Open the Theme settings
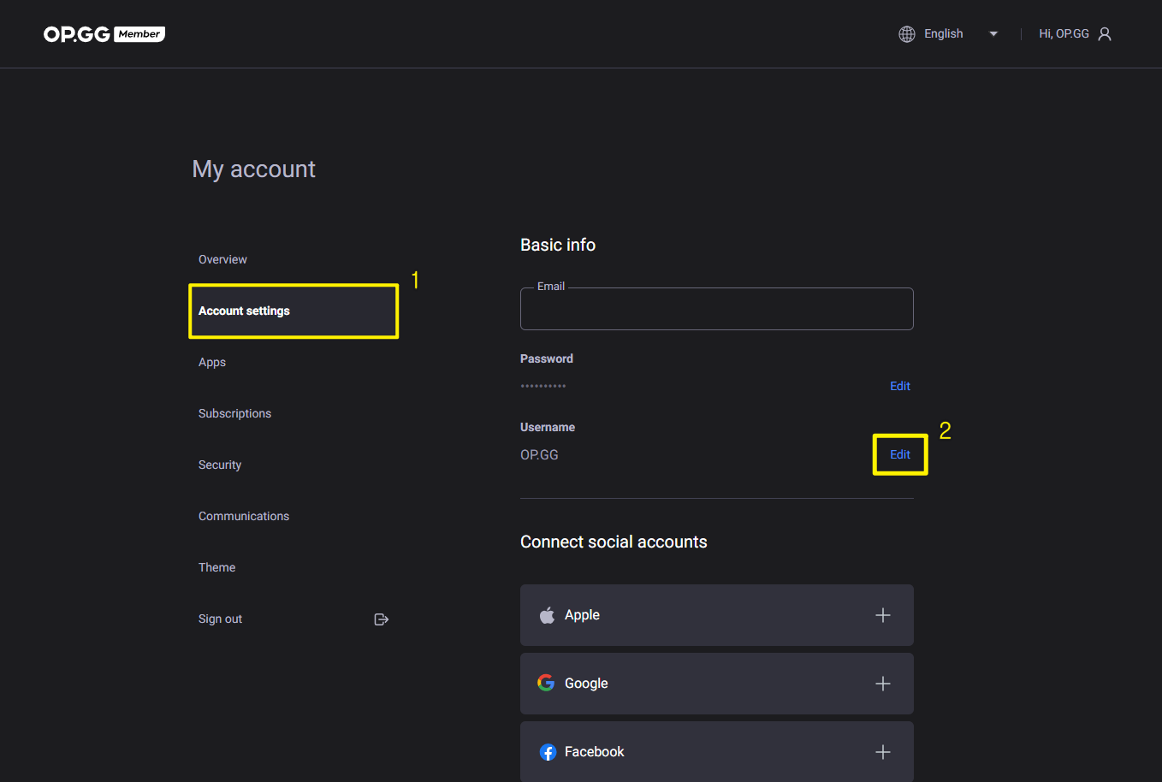Viewport: 1162px width, 782px height. click(216, 567)
